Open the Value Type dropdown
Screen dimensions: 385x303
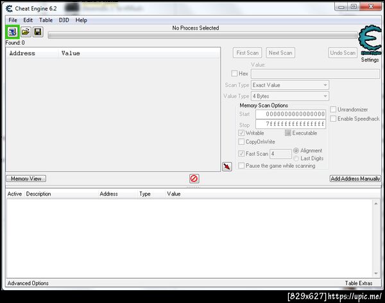point(290,96)
